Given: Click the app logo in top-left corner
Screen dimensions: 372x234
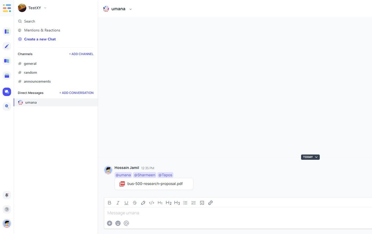Looking at the screenshot, I should click(x=7, y=8).
